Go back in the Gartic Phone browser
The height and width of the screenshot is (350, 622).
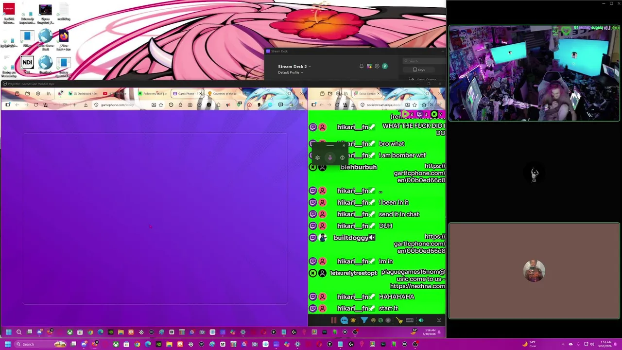tap(17, 105)
